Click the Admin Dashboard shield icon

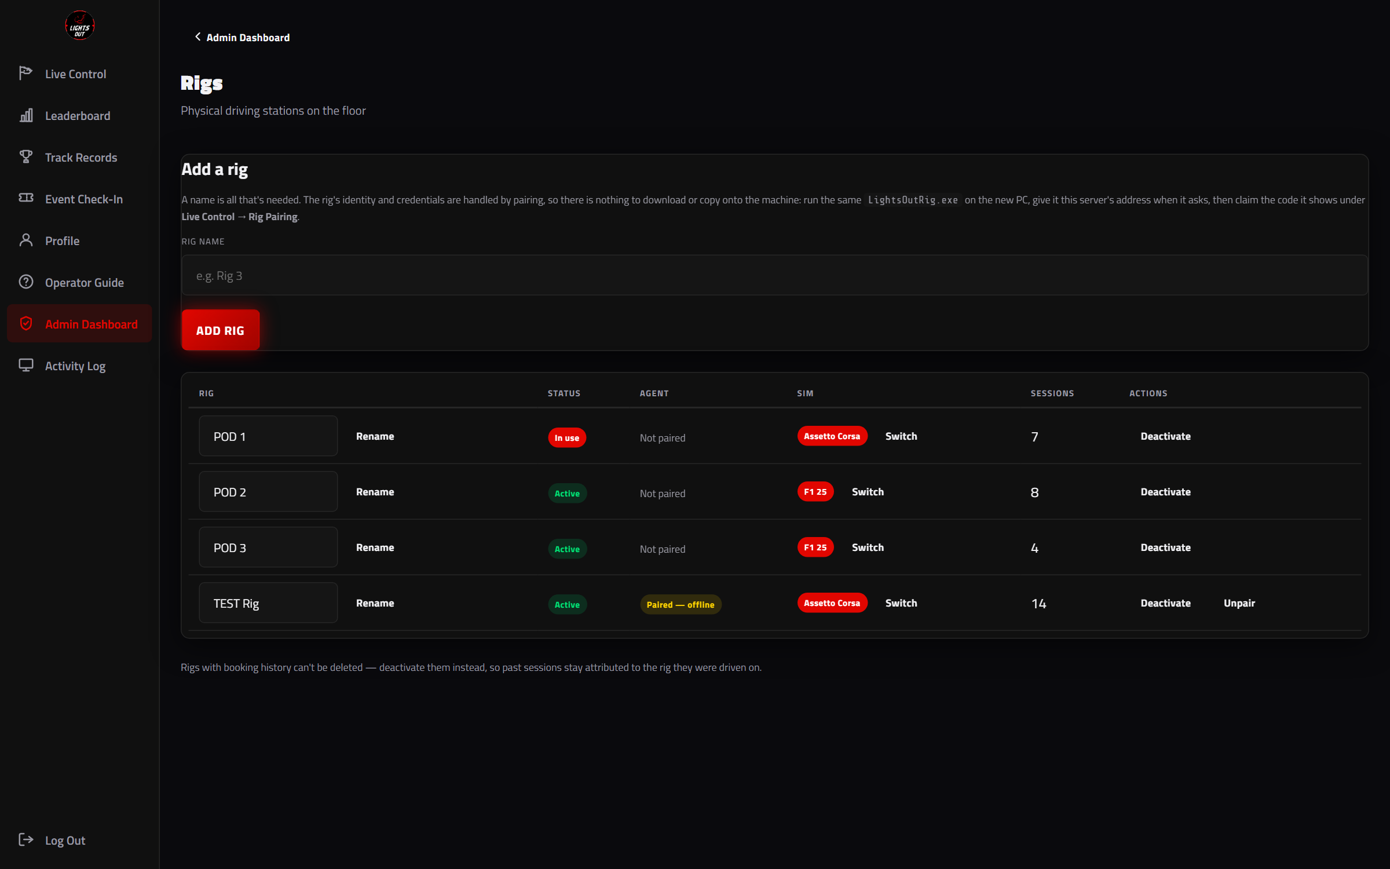click(25, 324)
